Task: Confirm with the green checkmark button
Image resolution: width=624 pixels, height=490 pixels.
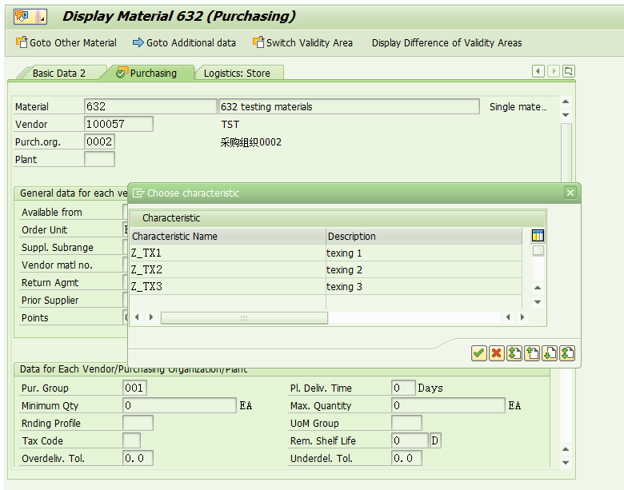Action: click(x=478, y=353)
